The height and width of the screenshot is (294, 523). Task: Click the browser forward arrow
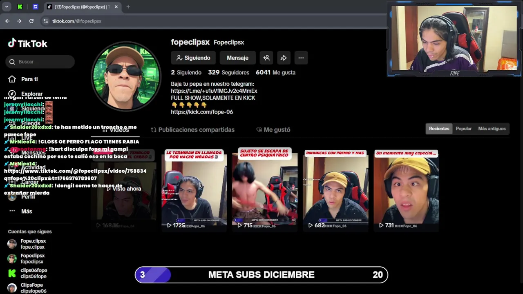coord(19,21)
